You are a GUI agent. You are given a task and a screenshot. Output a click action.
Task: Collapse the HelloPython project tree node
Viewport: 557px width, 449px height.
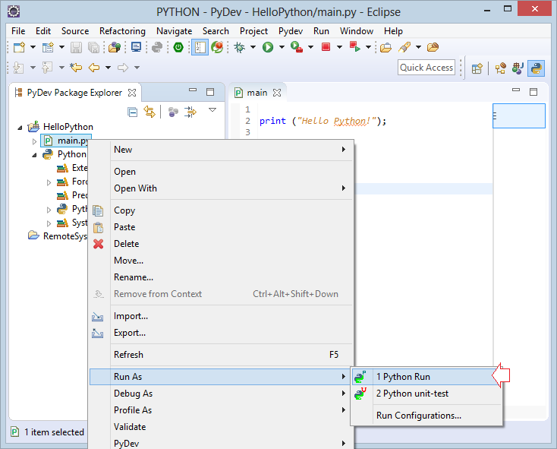click(x=20, y=128)
